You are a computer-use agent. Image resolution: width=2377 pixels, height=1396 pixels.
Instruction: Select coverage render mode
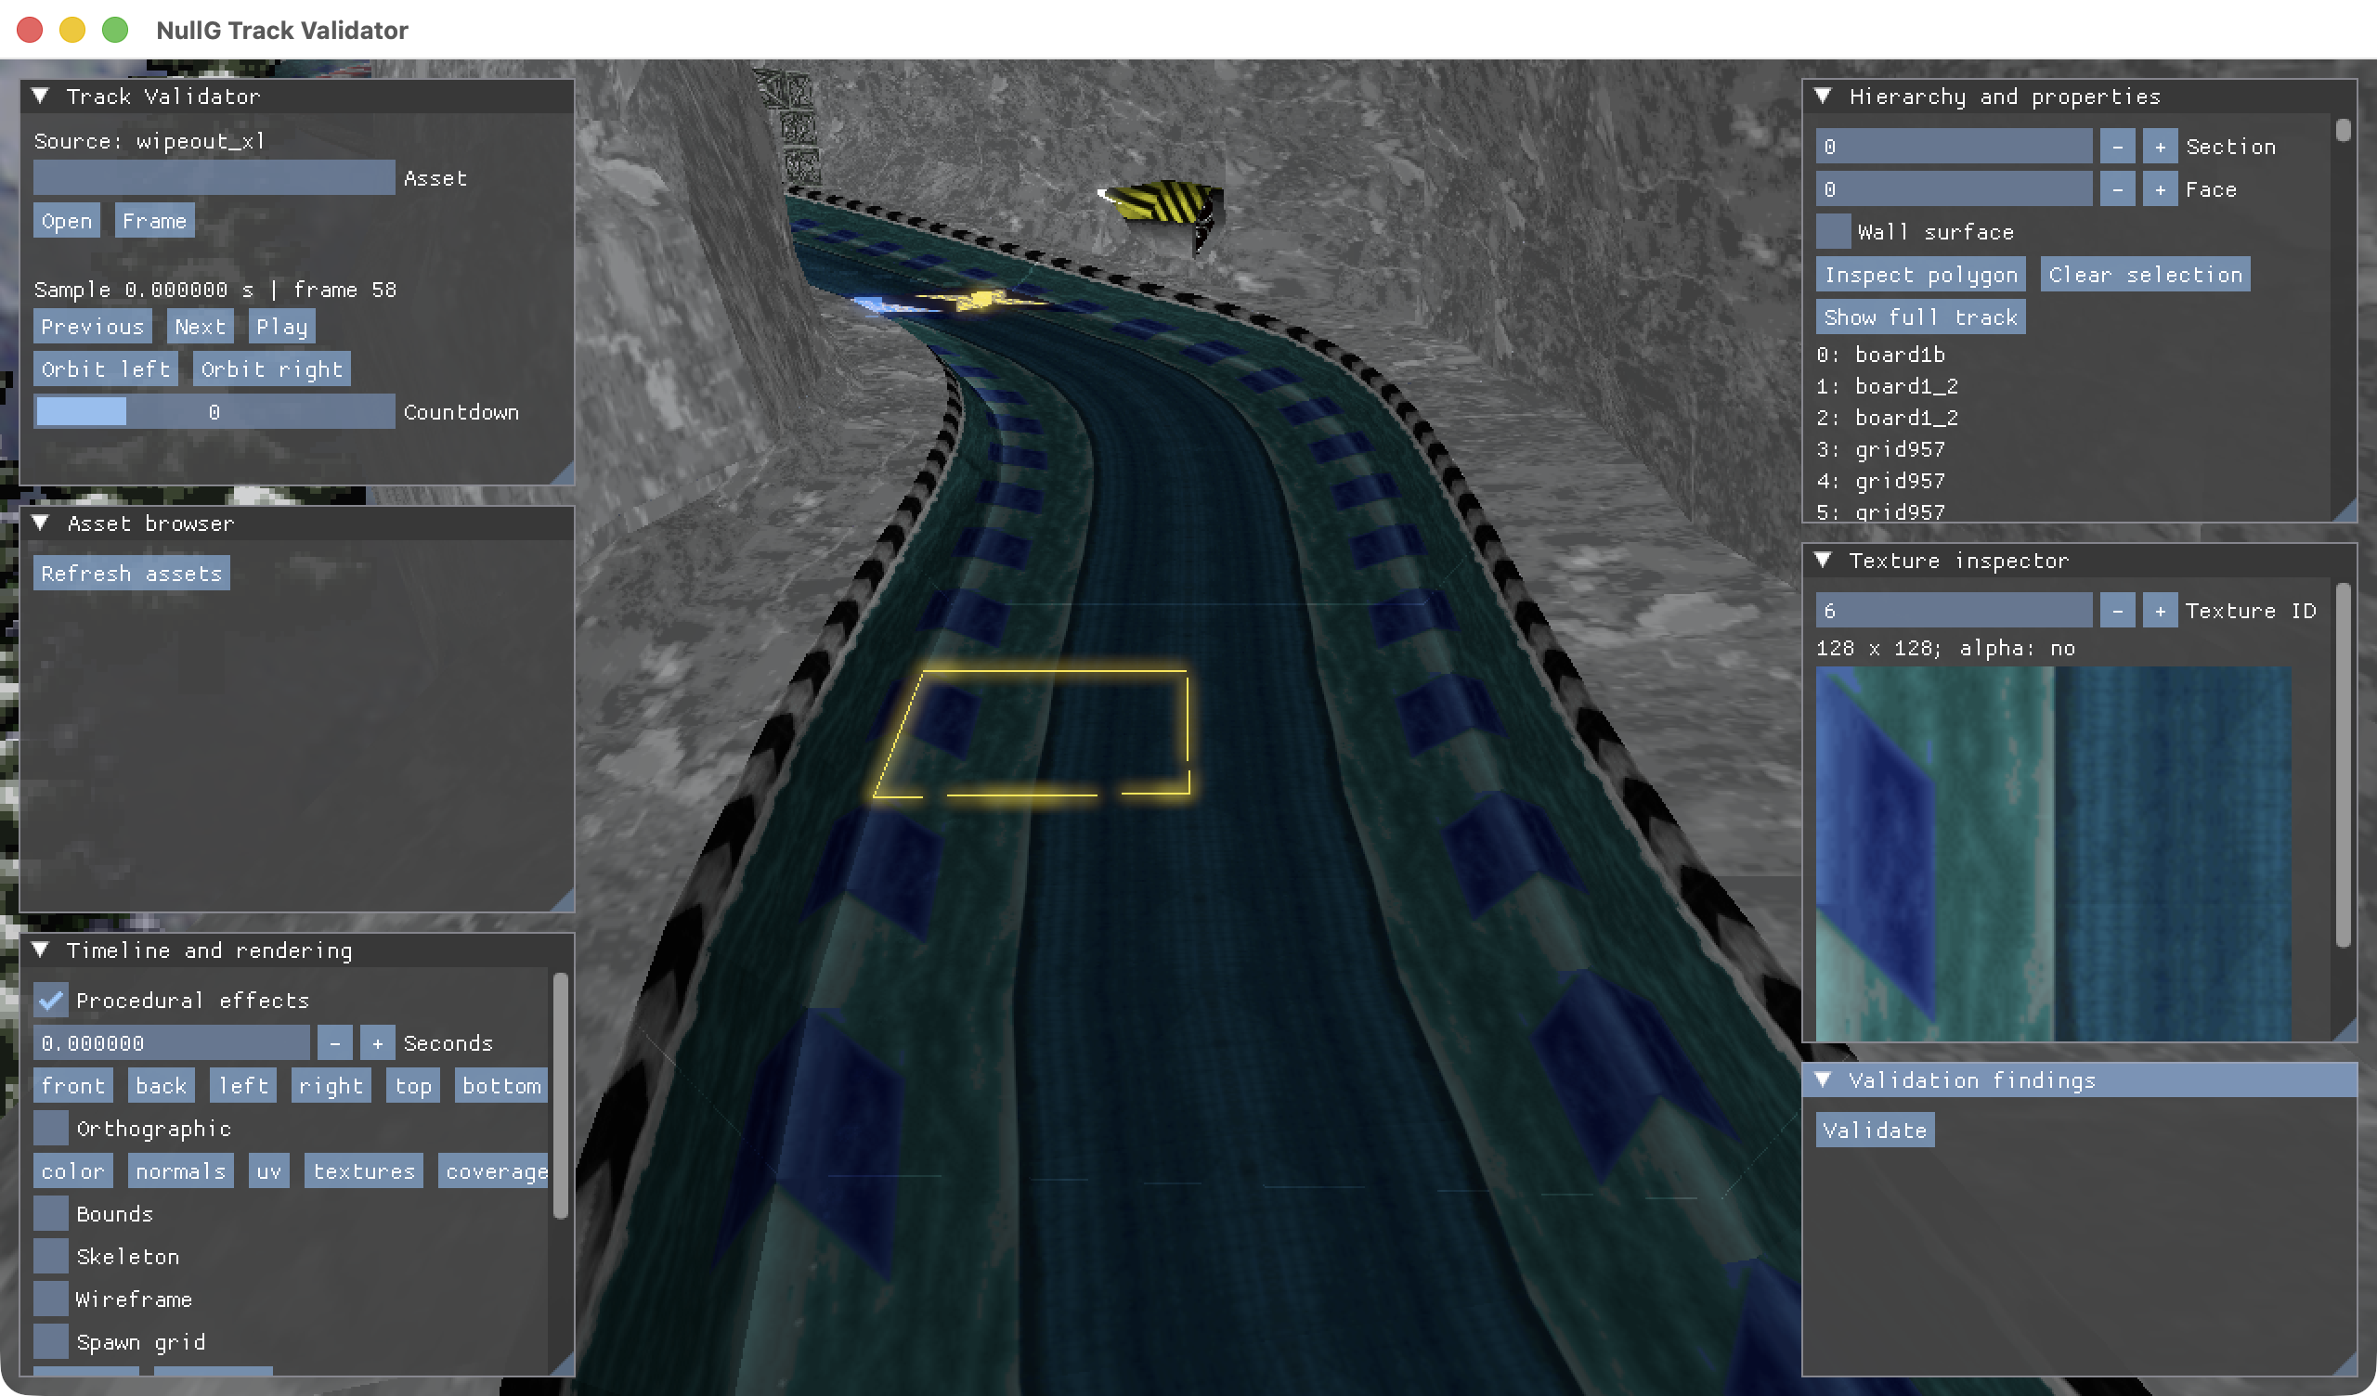(493, 1171)
